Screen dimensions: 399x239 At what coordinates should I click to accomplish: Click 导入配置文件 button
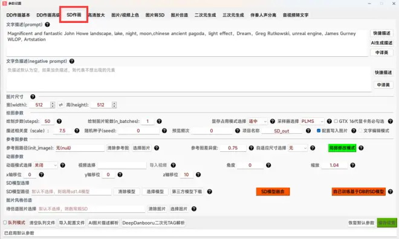tap(72, 223)
